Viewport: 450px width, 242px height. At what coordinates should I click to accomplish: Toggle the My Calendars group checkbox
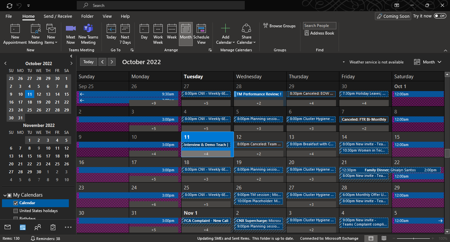coord(10,195)
